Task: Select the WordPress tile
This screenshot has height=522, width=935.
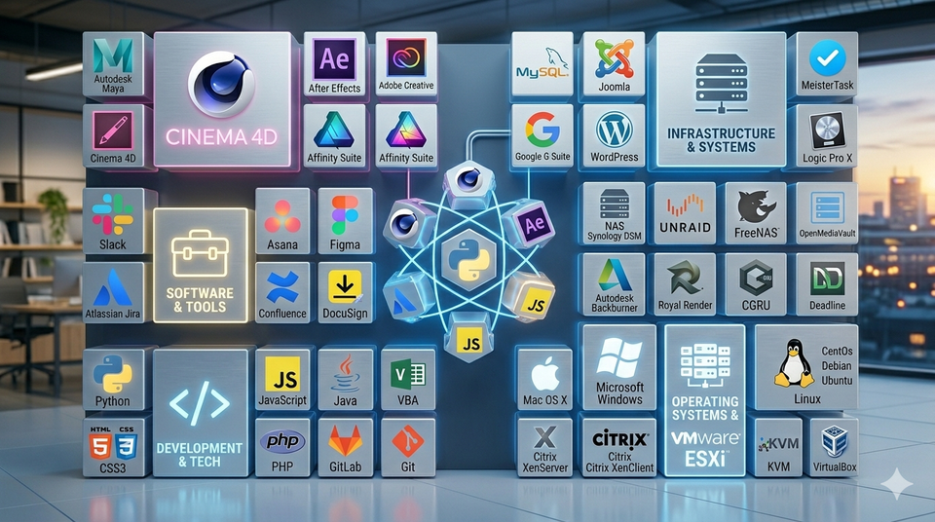Action: 615,136
